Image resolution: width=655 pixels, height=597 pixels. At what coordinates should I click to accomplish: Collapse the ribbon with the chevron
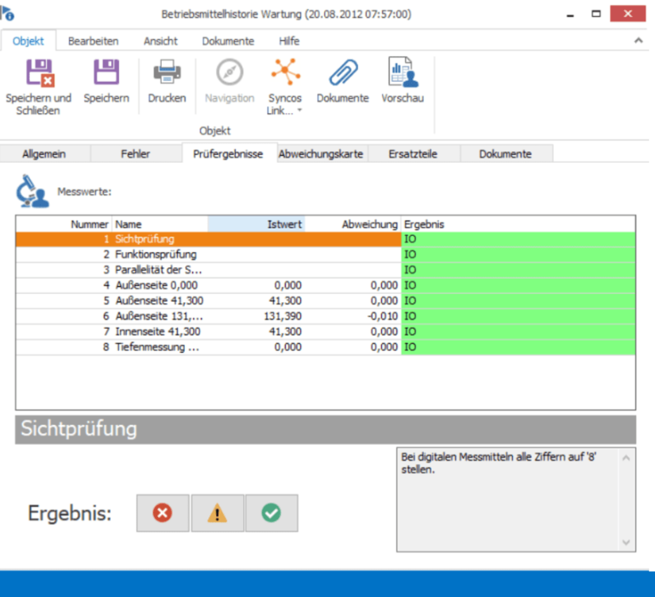point(638,41)
